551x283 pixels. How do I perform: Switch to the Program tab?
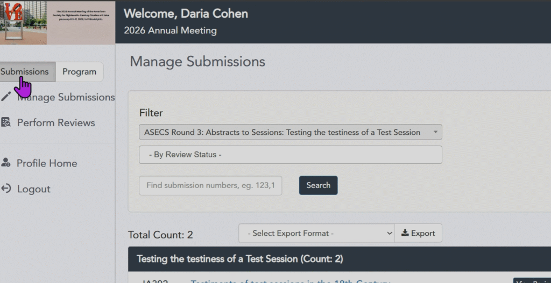click(79, 71)
